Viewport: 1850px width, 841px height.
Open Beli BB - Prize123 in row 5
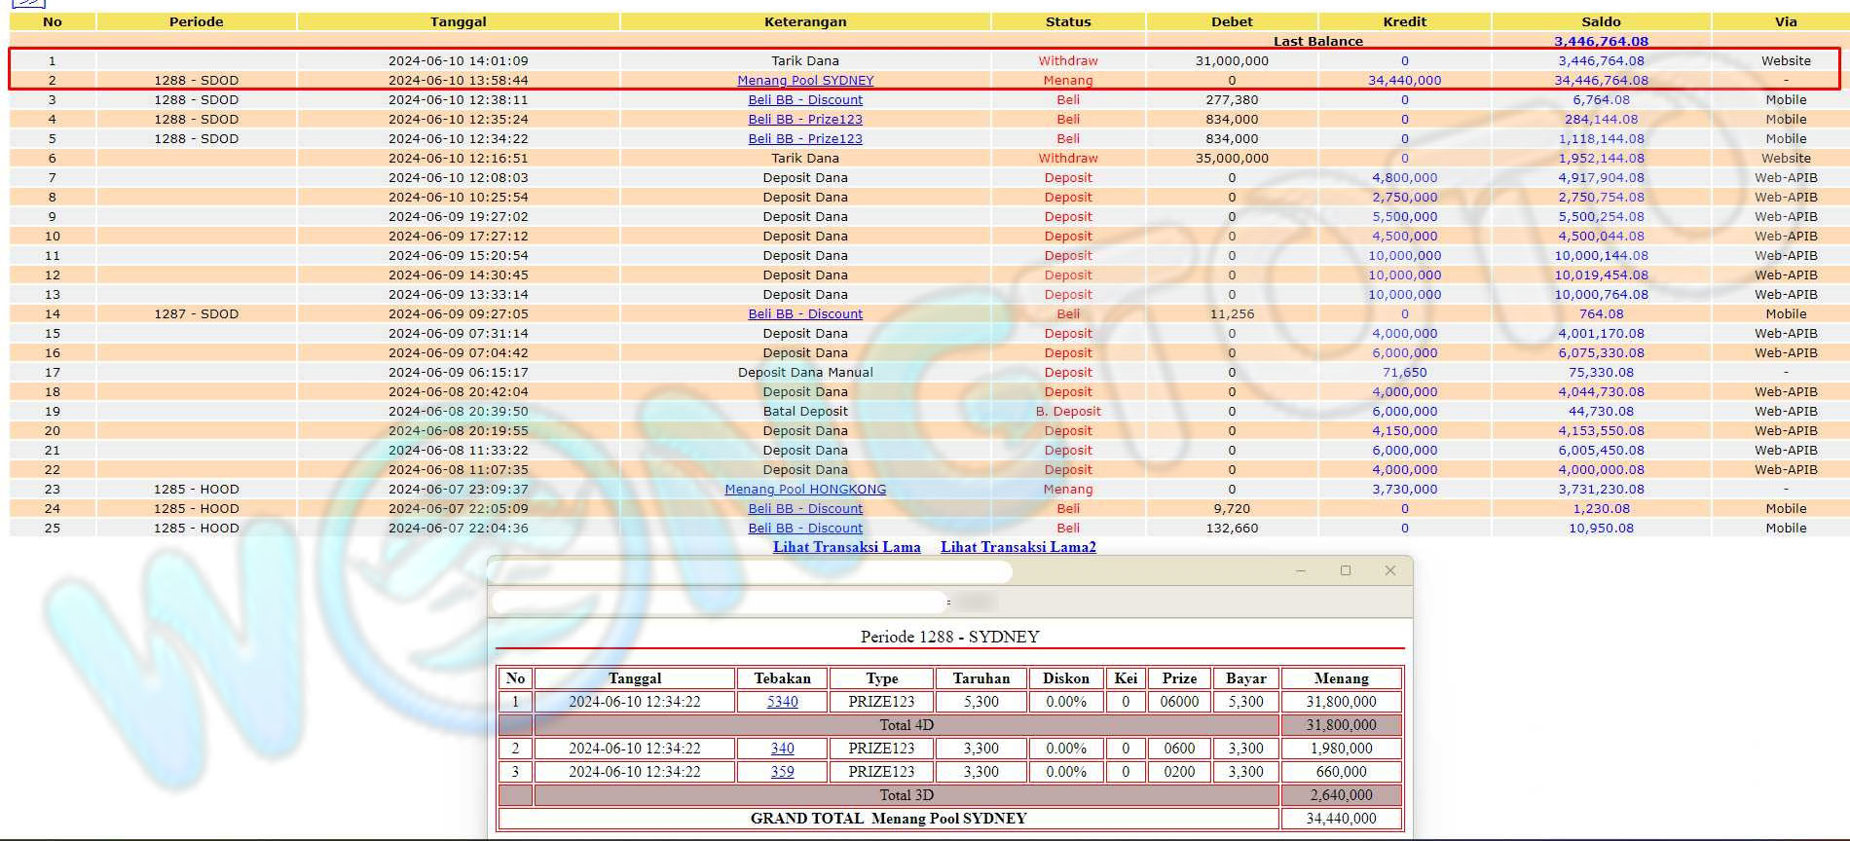(805, 139)
